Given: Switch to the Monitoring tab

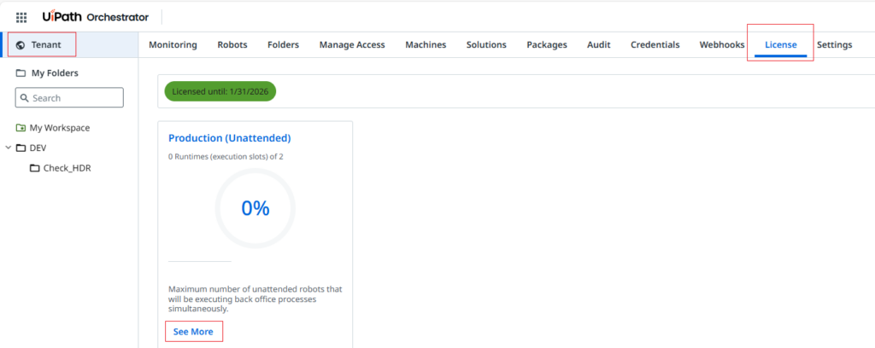Looking at the screenshot, I should (173, 44).
